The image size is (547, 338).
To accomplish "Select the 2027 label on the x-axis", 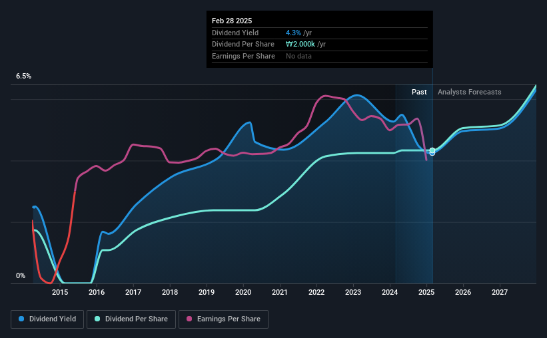I will pyautogui.click(x=500, y=292).
